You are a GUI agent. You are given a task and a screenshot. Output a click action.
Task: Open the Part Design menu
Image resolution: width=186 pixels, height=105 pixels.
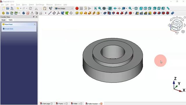40,5
